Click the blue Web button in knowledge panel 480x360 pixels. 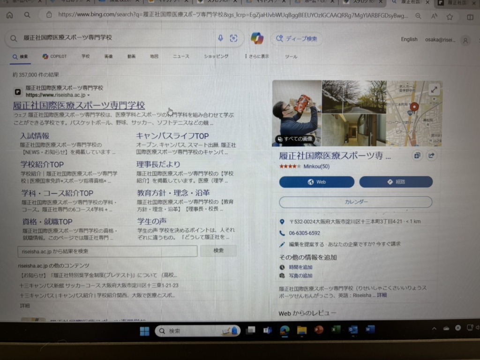316,182
